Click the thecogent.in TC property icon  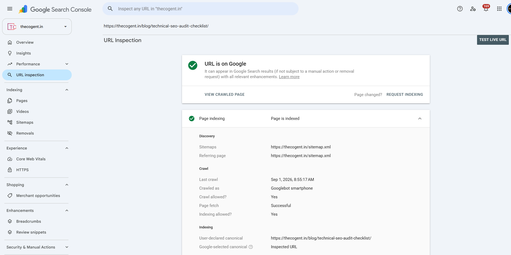point(12,27)
